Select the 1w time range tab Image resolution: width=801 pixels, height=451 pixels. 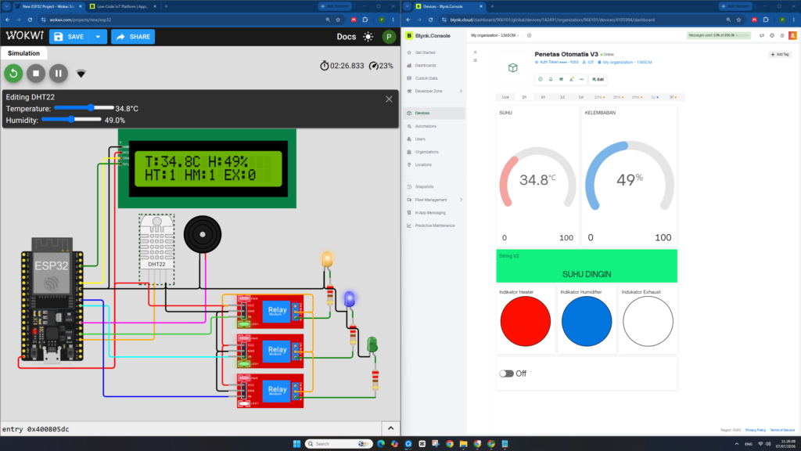tap(581, 97)
